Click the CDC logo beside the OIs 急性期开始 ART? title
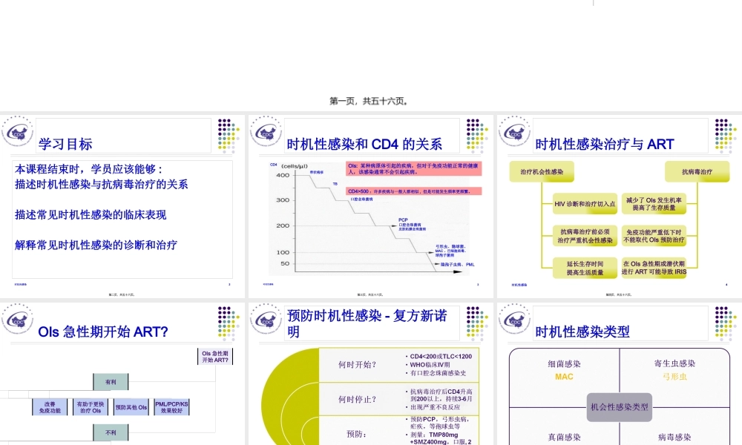Image resolution: width=742 pixels, height=445 pixels. point(18,320)
